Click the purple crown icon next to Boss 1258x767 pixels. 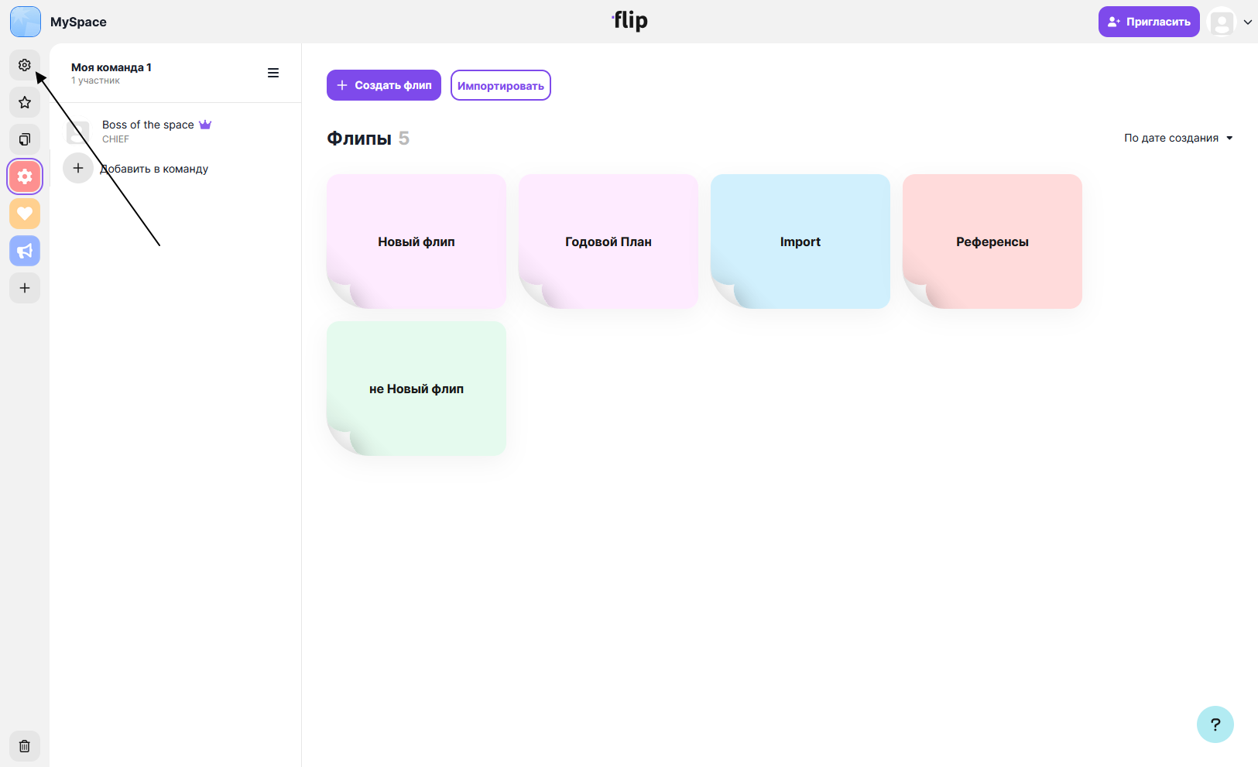coord(205,125)
